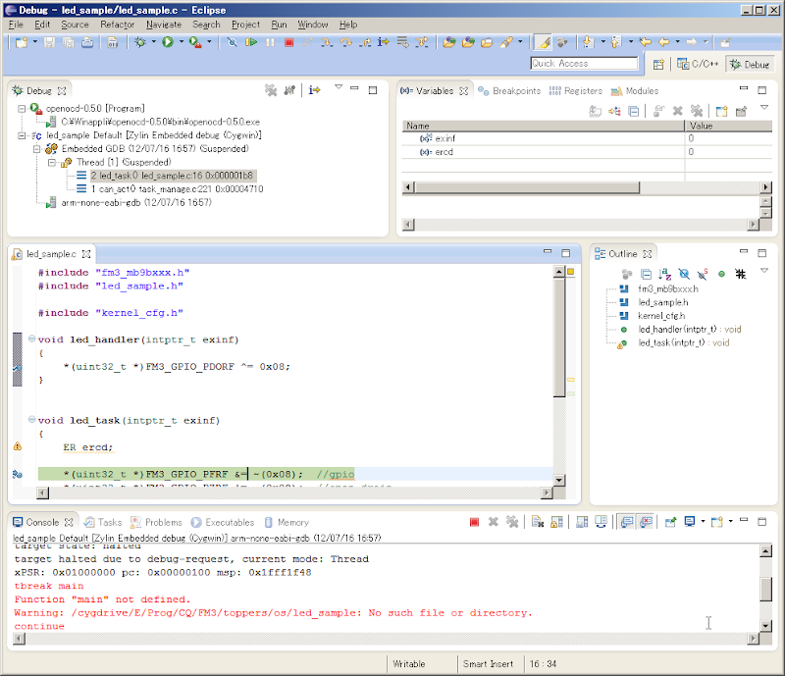Click the Suspend button in the debug toolbar
The width and height of the screenshot is (785, 676).
pos(270,42)
